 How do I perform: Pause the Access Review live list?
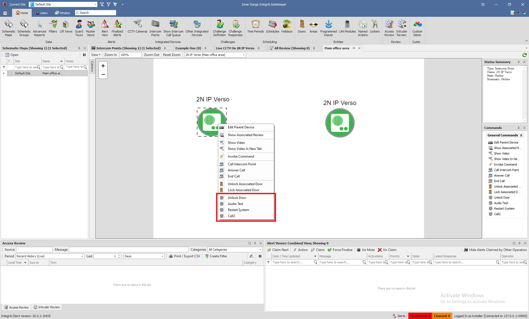pyautogui.click(x=260, y=256)
